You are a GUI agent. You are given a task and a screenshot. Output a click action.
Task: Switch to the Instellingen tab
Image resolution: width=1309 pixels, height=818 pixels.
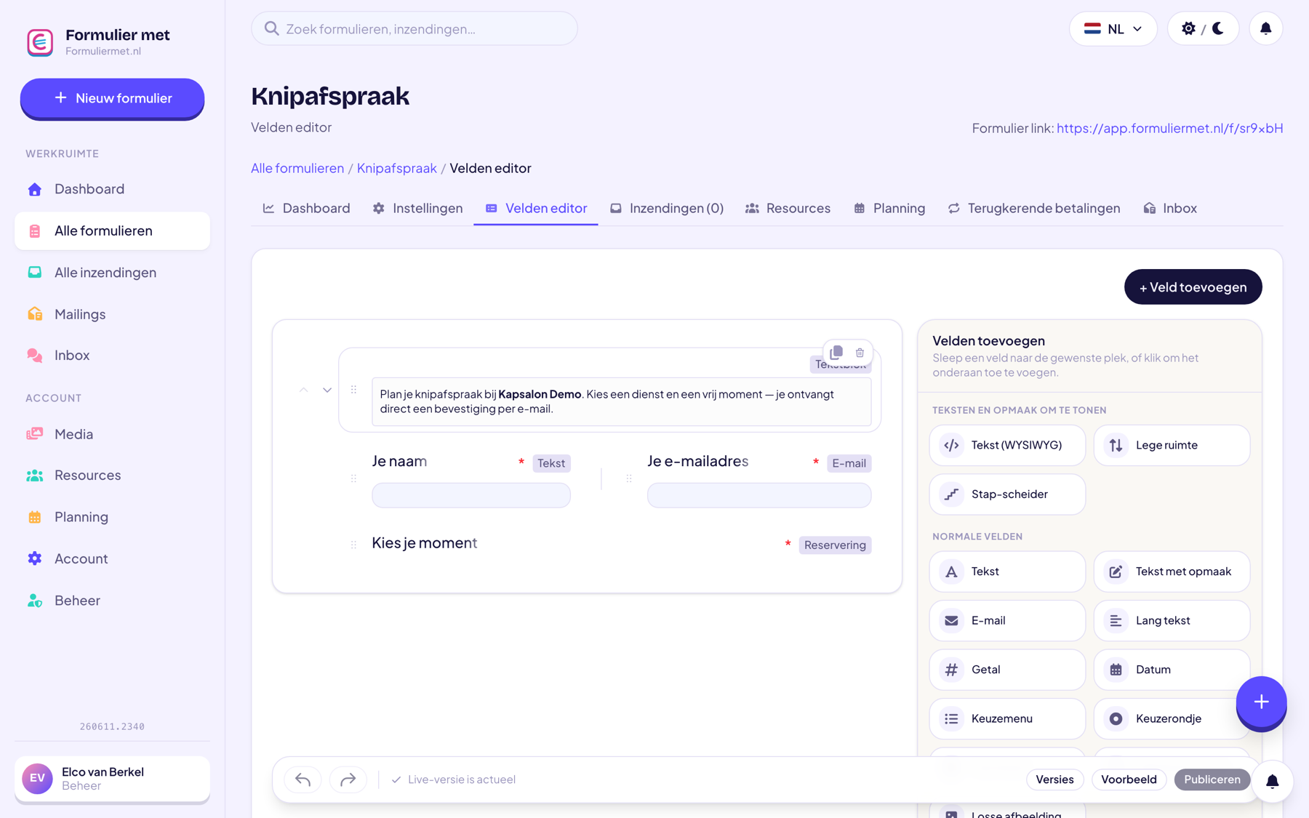(x=417, y=208)
